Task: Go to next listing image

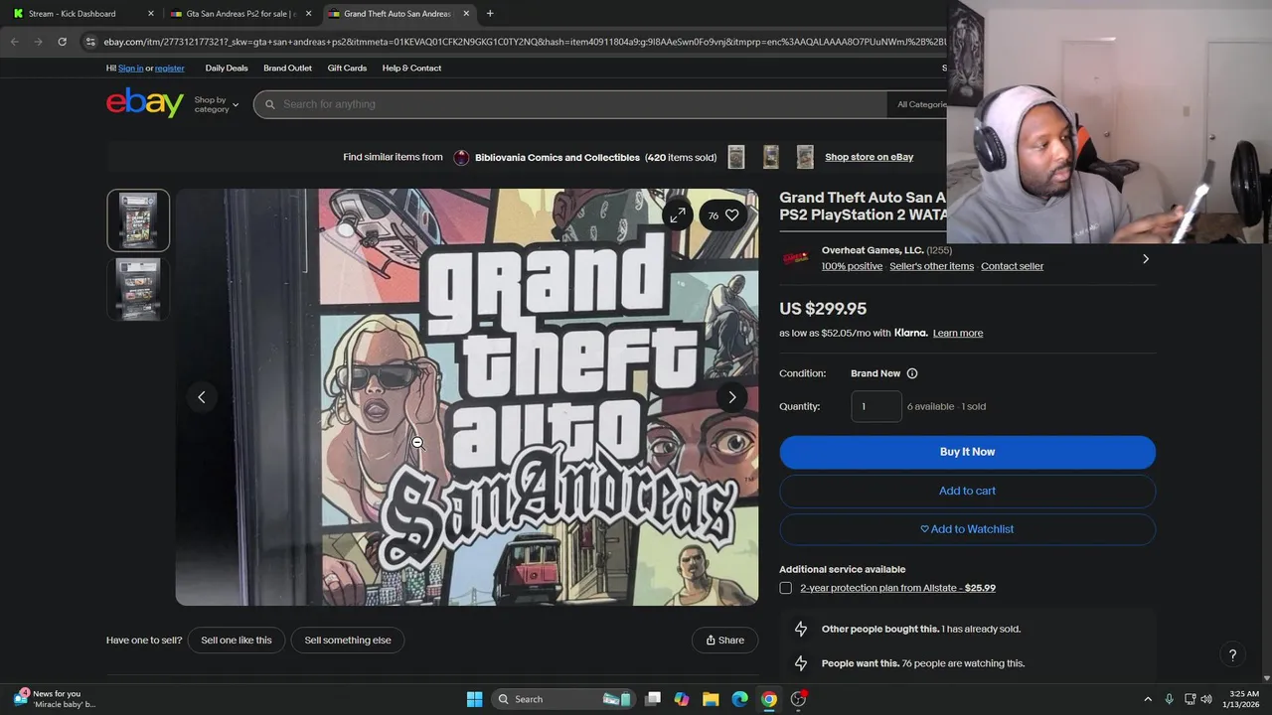Action: pyautogui.click(x=732, y=397)
